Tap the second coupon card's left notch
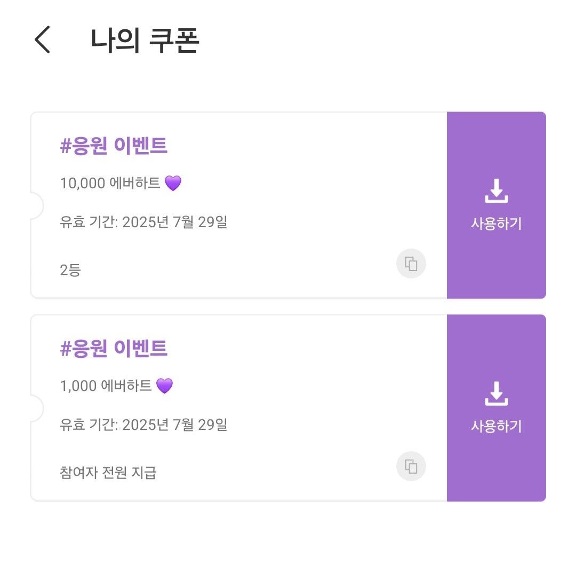The image size is (576, 576). click(x=37, y=409)
